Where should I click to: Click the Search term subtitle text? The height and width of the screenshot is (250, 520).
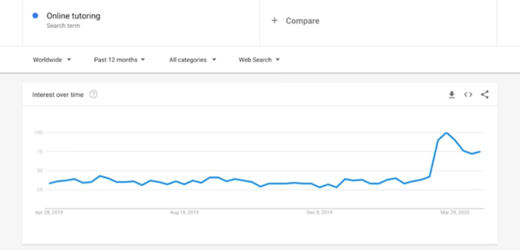click(x=63, y=26)
